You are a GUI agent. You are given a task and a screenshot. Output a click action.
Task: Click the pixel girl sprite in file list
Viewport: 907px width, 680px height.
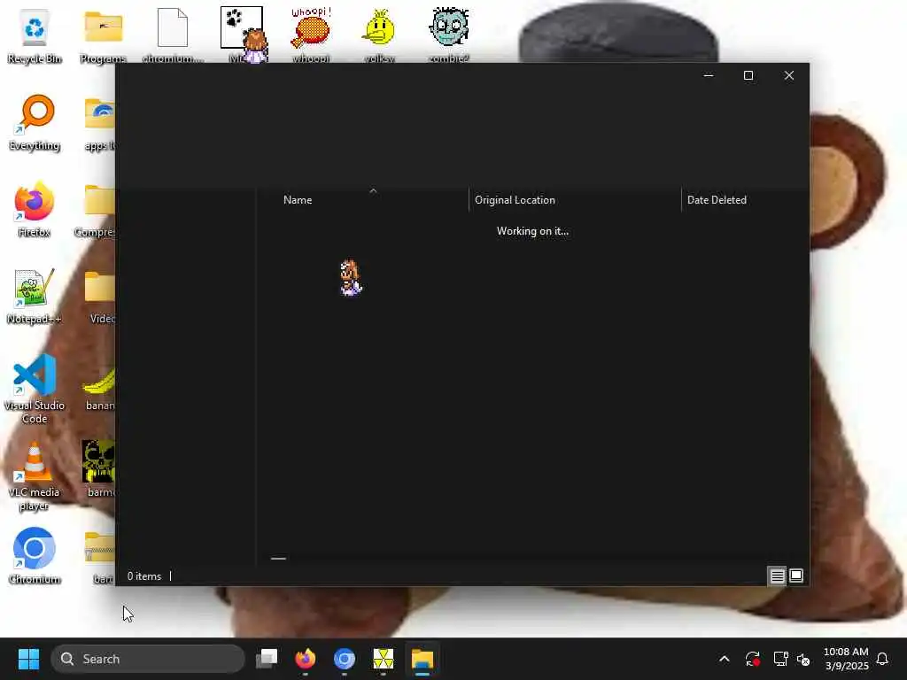click(x=351, y=278)
